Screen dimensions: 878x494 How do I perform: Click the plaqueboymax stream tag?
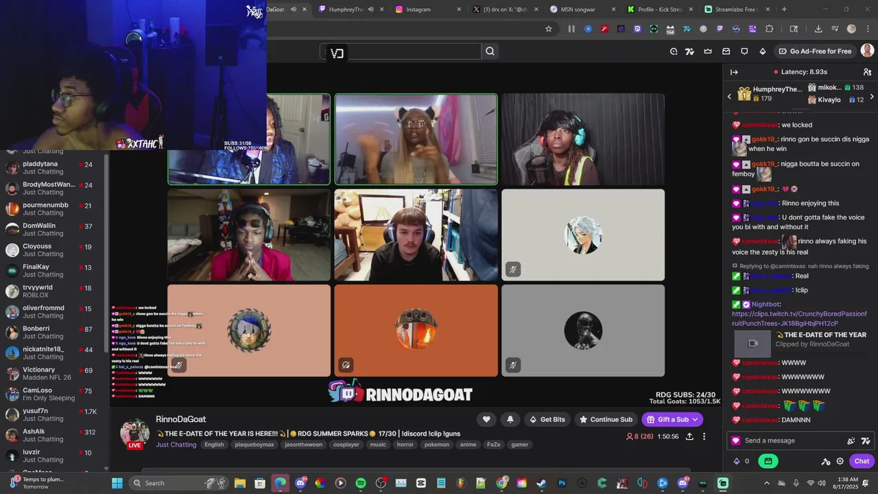tap(254, 445)
